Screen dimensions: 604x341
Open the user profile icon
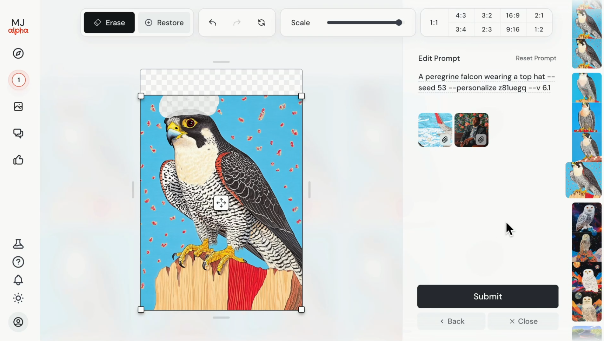click(18, 322)
